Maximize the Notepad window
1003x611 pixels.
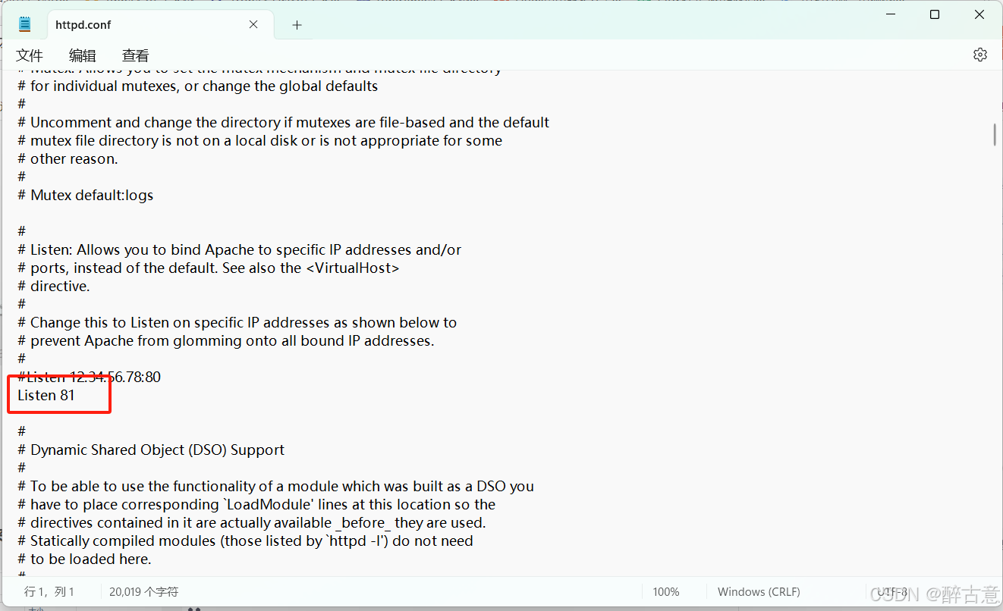click(x=935, y=14)
